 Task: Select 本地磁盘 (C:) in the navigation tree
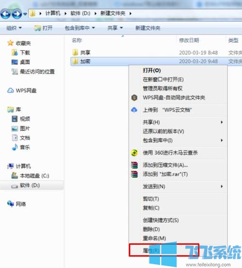point(30,176)
